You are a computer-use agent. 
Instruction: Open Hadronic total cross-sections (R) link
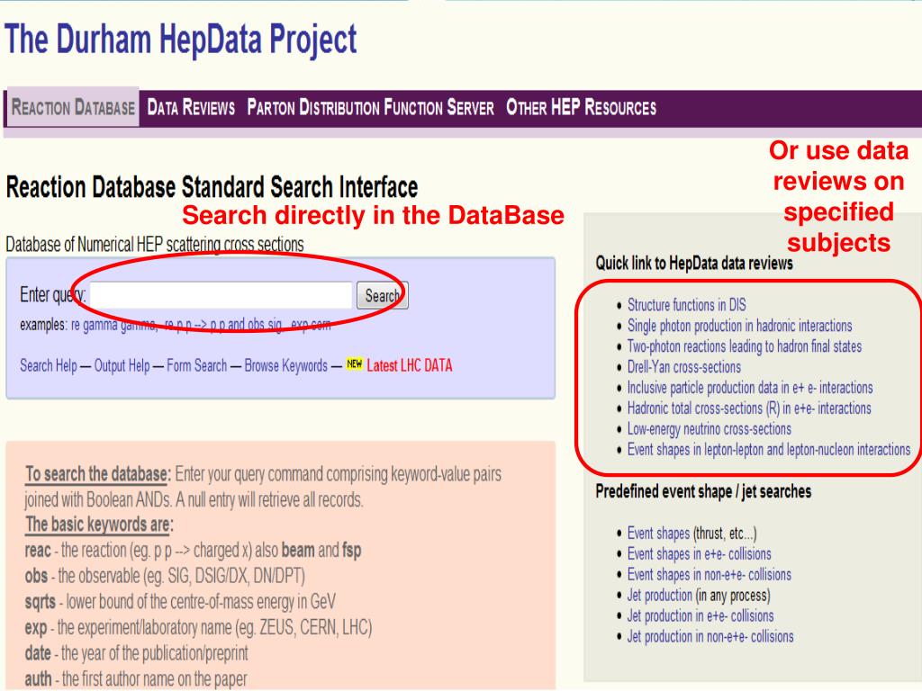(749, 408)
